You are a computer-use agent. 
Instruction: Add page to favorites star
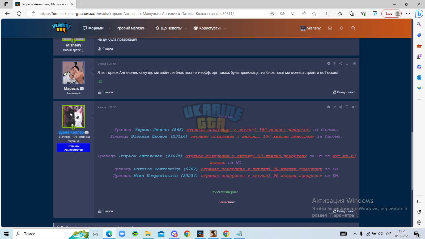314,14
